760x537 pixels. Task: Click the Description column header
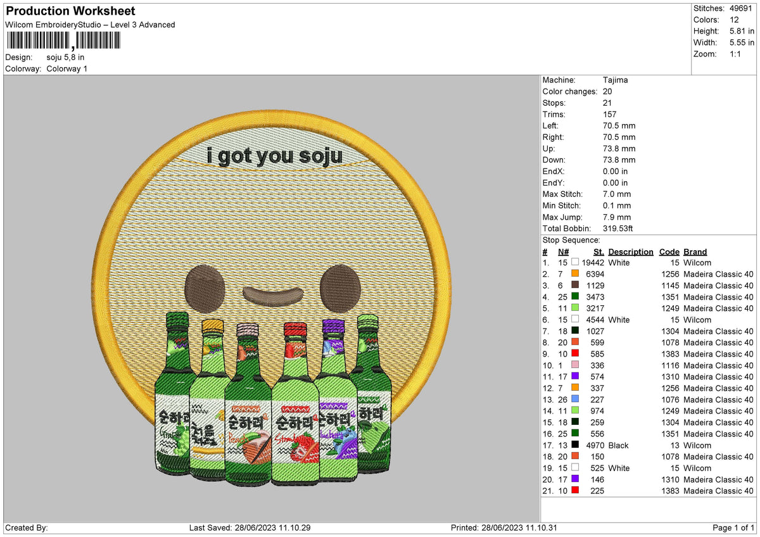tap(631, 251)
